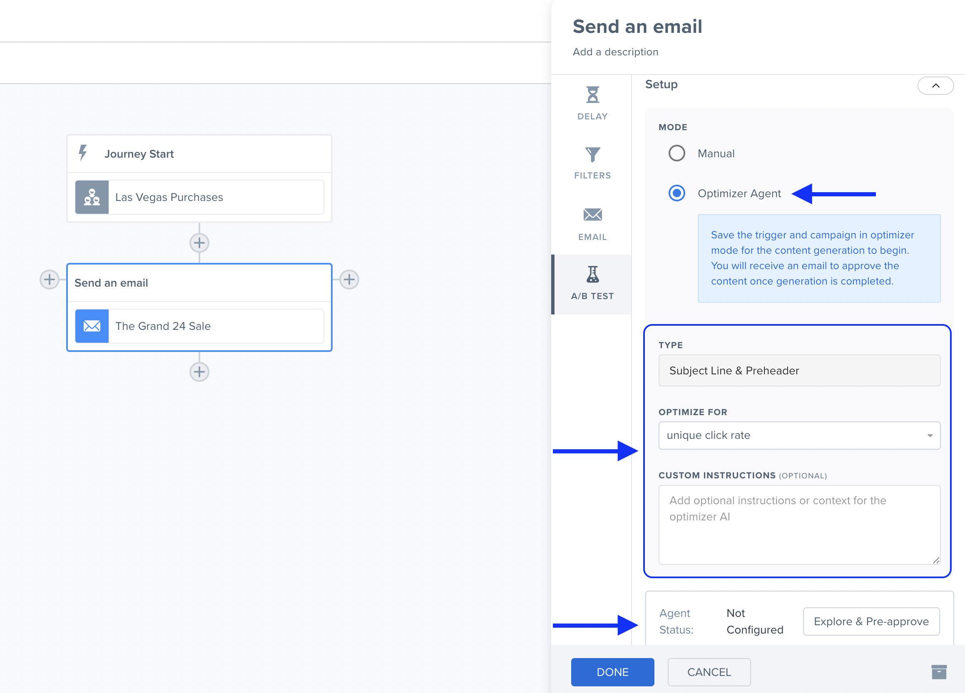Viewport: 965px width, 693px height.
Task: Select the Optimizer Agent radio button
Action: [x=676, y=193]
